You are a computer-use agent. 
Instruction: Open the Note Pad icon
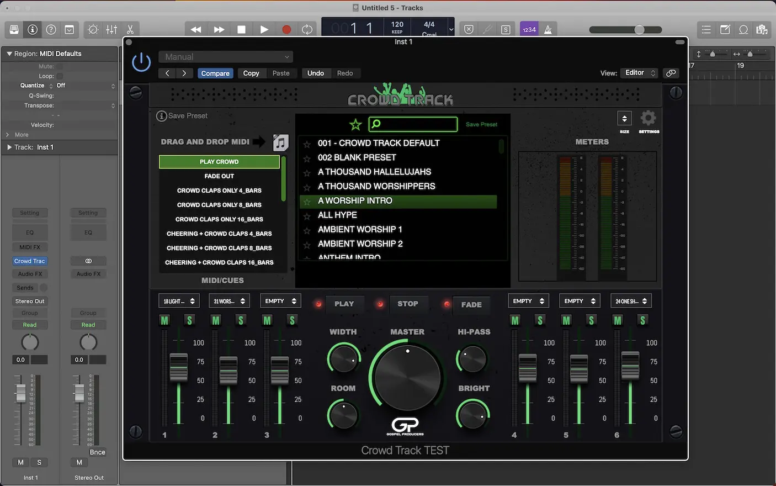click(x=725, y=30)
